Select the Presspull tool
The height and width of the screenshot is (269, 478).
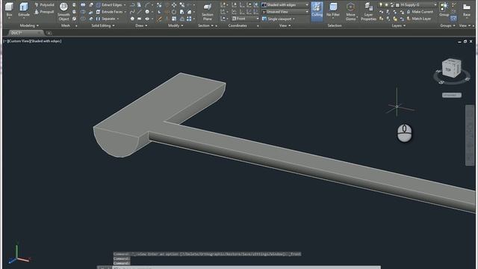coord(44,12)
